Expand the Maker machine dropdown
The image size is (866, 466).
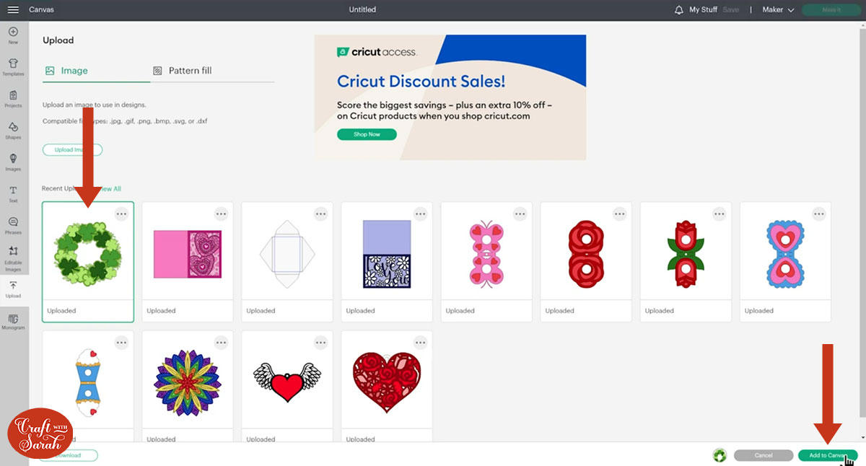pyautogui.click(x=779, y=10)
